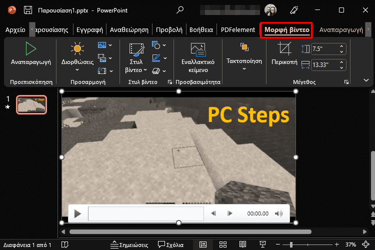Open the search magnifier in title bar
Screen dimensions: 375x250
(180, 10)
